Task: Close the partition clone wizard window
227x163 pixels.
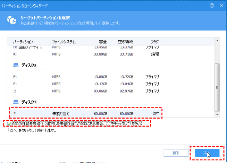Action: coord(221,6)
